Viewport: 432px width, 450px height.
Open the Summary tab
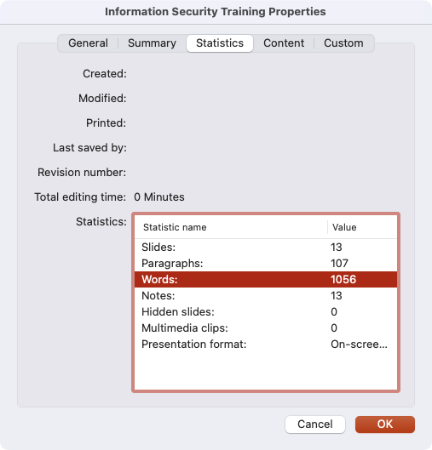(152, 43)
